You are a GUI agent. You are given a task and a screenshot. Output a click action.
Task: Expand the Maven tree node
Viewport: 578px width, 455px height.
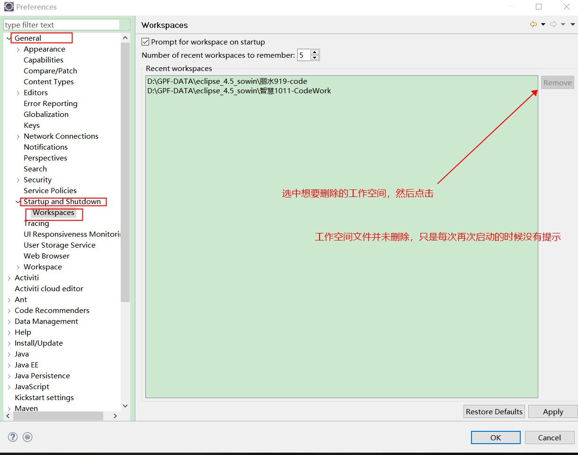[x=9, y=408]
